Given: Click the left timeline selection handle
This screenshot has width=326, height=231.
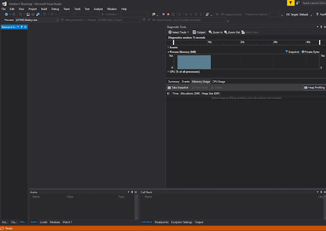Looking at the screenshot, I should pos(174,42).
